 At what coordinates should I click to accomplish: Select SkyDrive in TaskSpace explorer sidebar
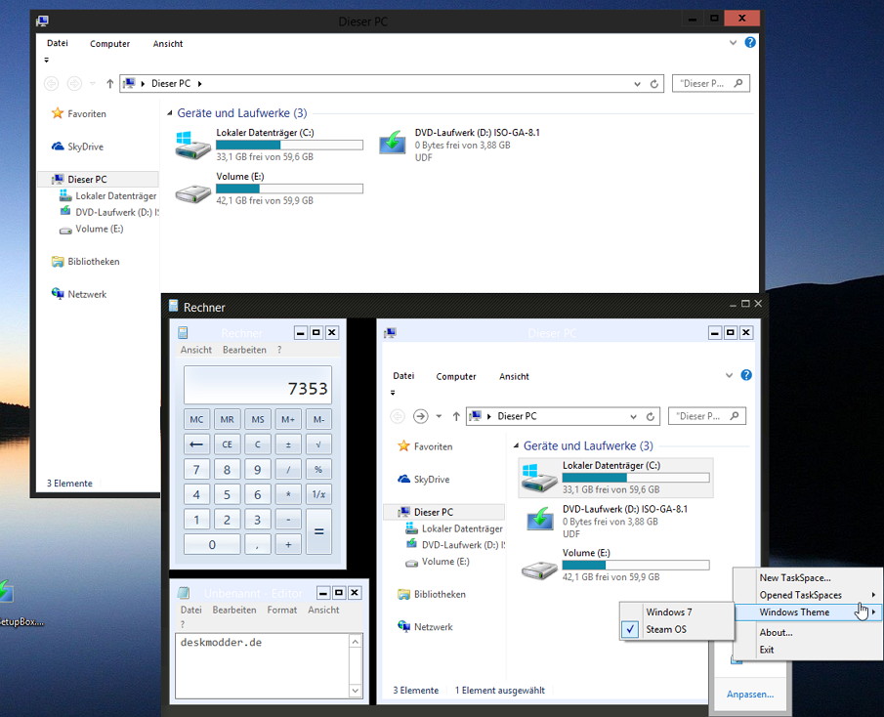[423, 479]
